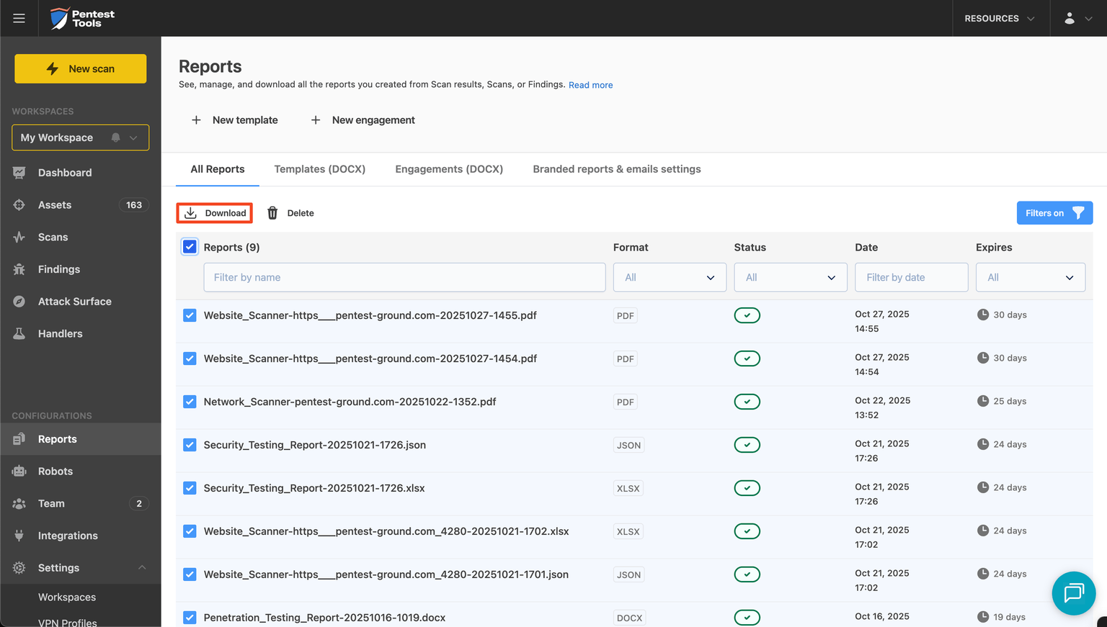1107x627 pixels.
Task: Uncheck the select-all Reports checkbox
Action: pos(189,246)
